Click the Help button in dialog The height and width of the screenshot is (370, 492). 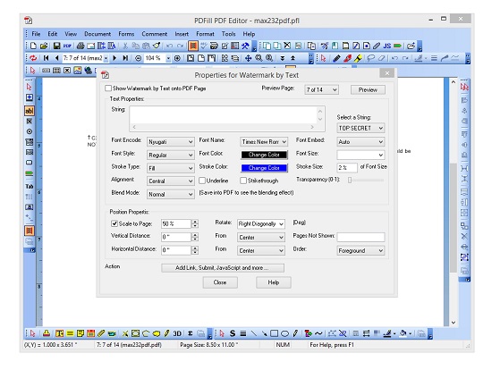[274, 282]
